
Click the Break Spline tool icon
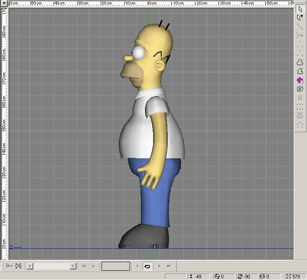tap(300, 27)
